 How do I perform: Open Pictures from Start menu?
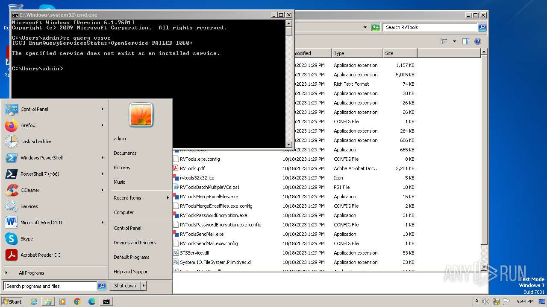coord(122,168)
